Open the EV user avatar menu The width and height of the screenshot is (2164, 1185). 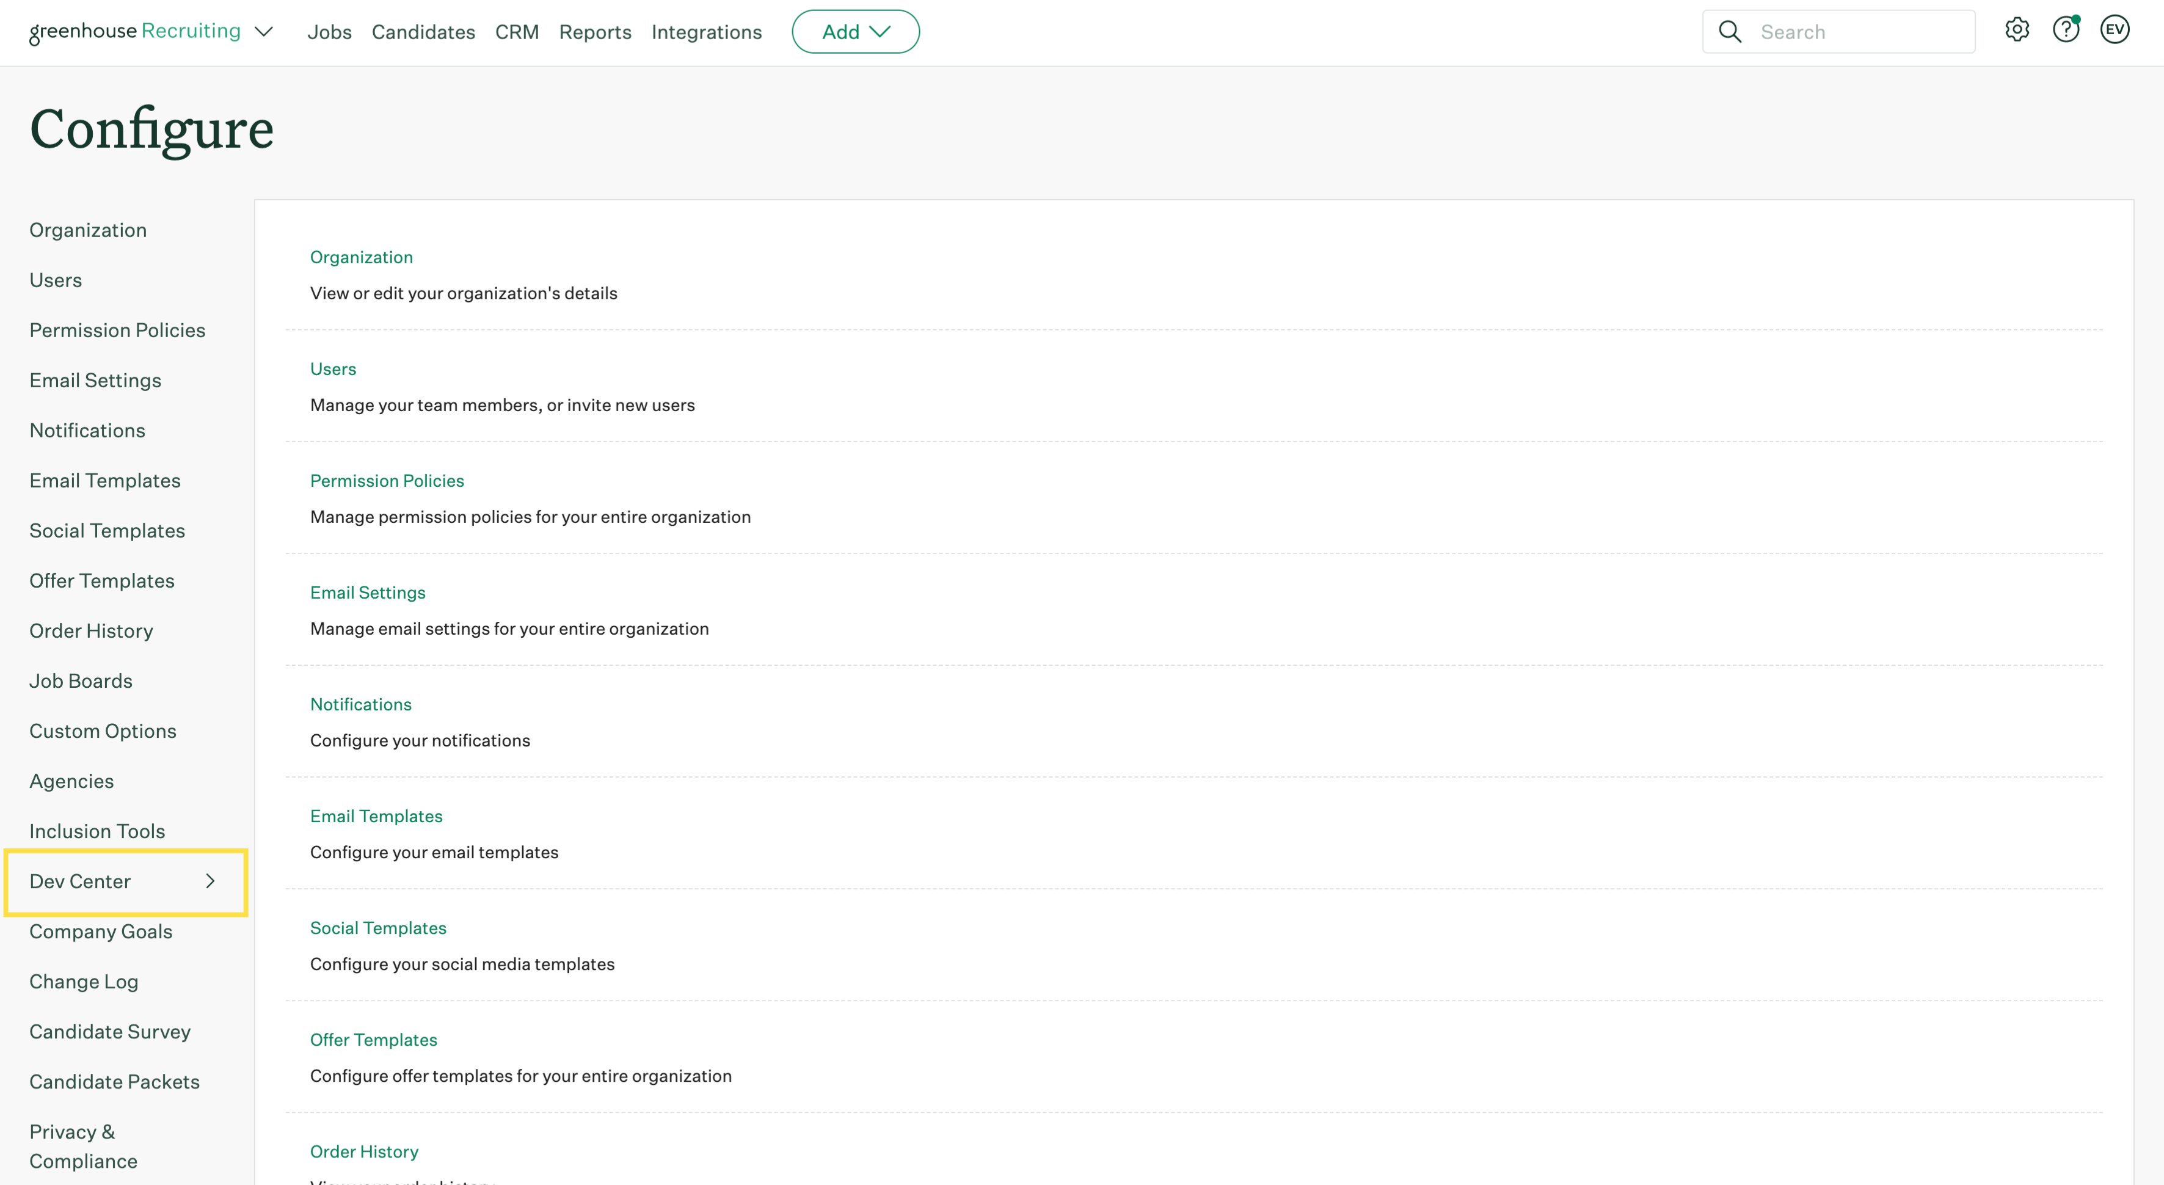point(2115,30)
